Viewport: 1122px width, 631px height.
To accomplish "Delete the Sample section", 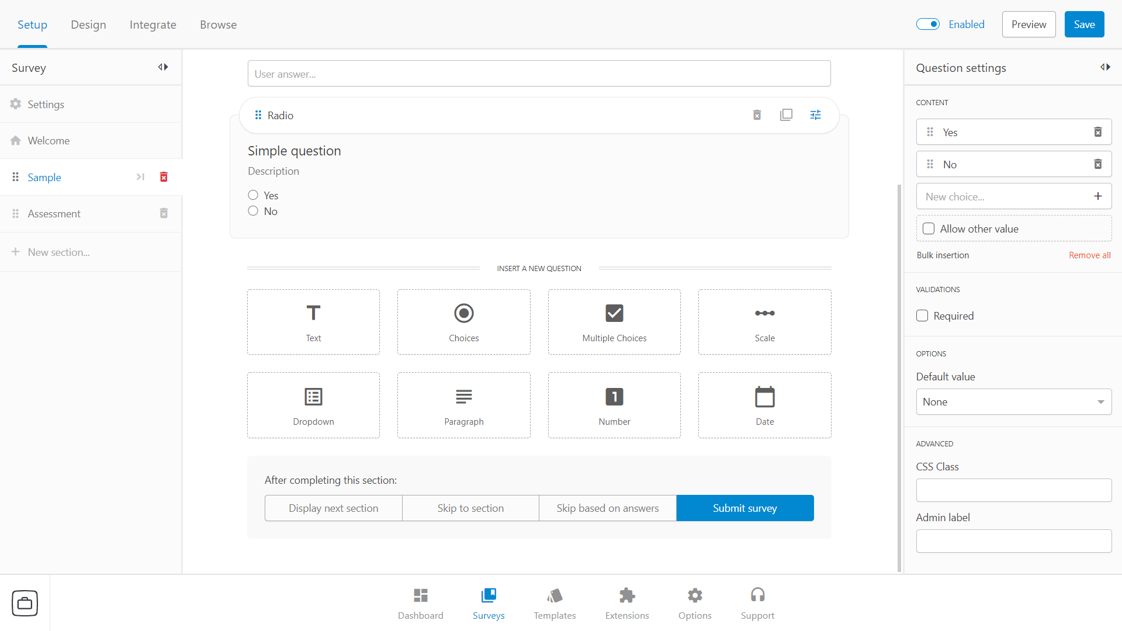I will point(164,176).
